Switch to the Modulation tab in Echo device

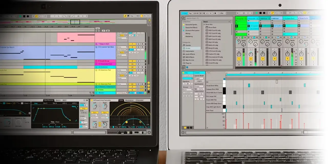[x=129, y=100]
